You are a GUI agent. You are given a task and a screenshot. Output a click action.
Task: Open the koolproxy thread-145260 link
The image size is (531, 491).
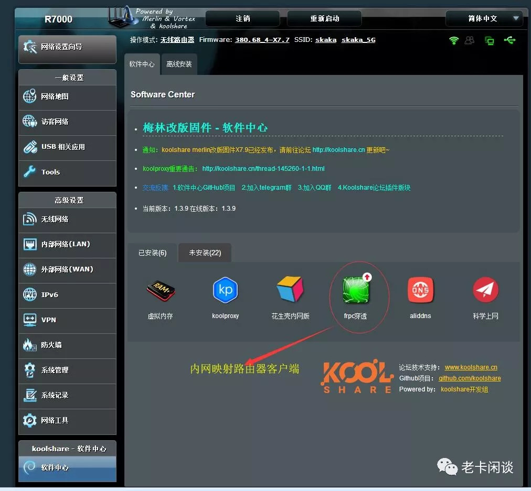[x=263, y=168]
